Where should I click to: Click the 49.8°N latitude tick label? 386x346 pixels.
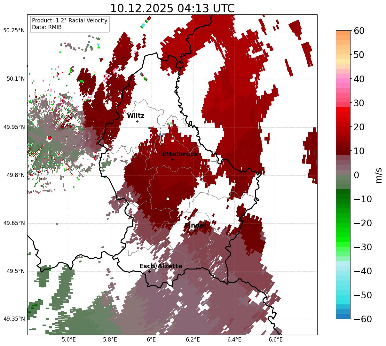(15, 175)
